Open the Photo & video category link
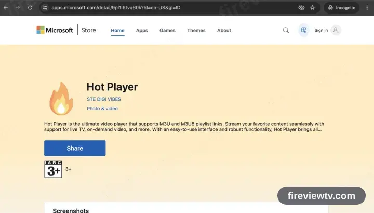 [102, 109]
